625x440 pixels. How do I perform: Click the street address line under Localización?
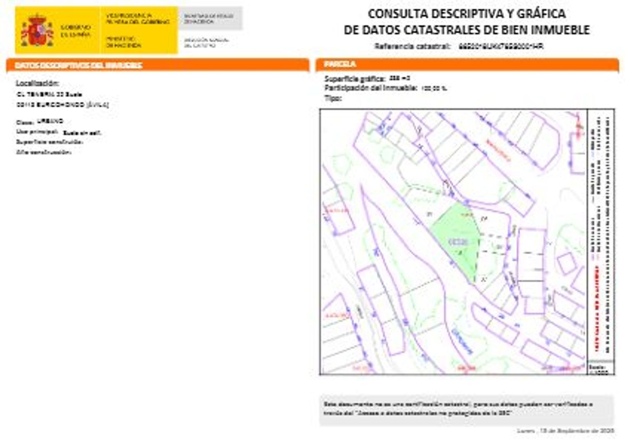pos(49,94)
